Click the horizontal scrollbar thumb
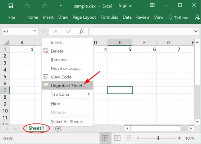Screen dimensions: 201x144 (x=155, y=129)
